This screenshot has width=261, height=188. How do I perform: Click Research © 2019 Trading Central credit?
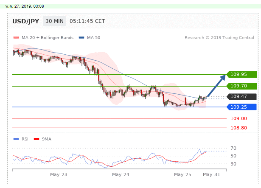pos(219,38)
